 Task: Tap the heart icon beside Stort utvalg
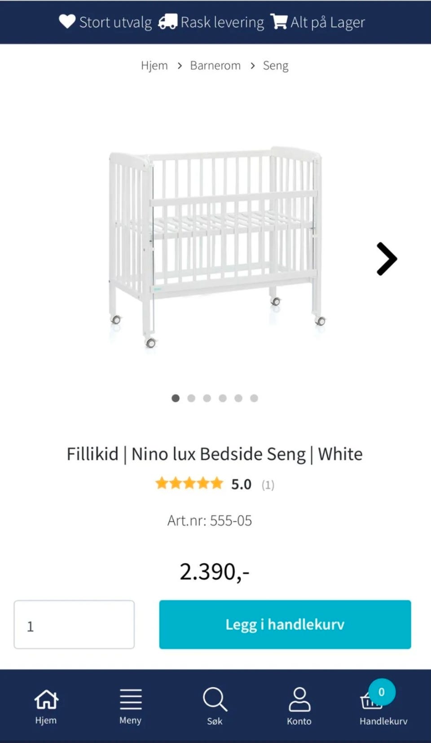pos(67,22)
